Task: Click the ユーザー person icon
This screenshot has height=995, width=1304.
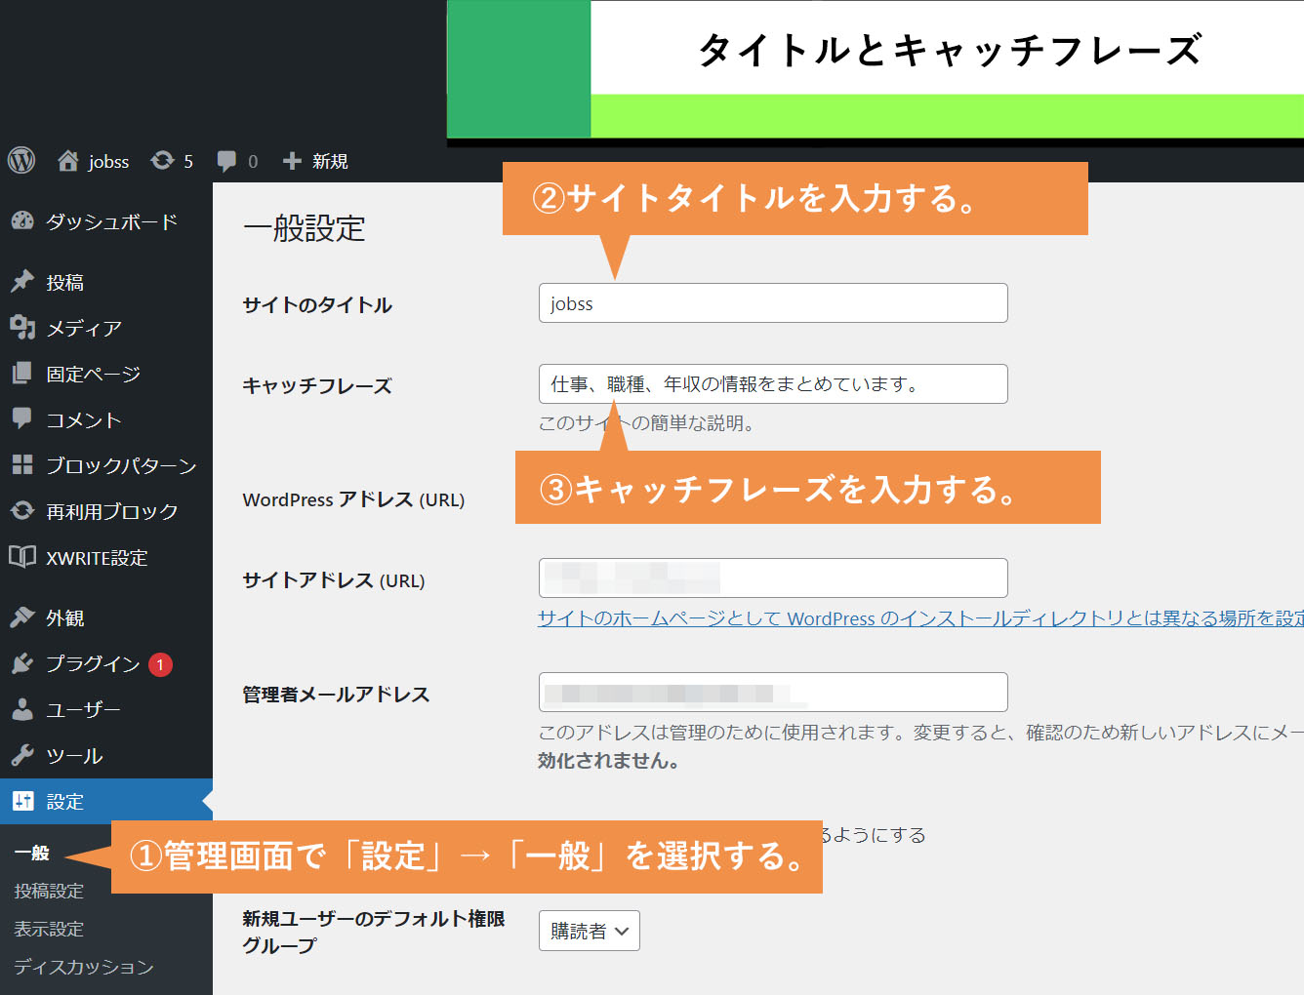Action: point(22,709)
